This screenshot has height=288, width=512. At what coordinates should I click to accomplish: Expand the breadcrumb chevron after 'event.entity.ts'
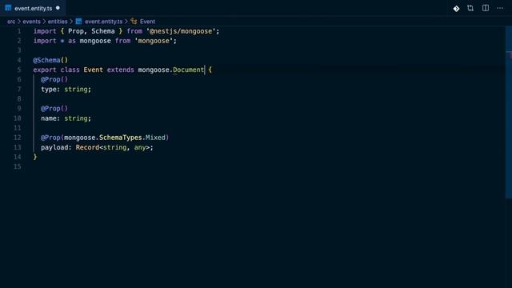click(126, 22)
